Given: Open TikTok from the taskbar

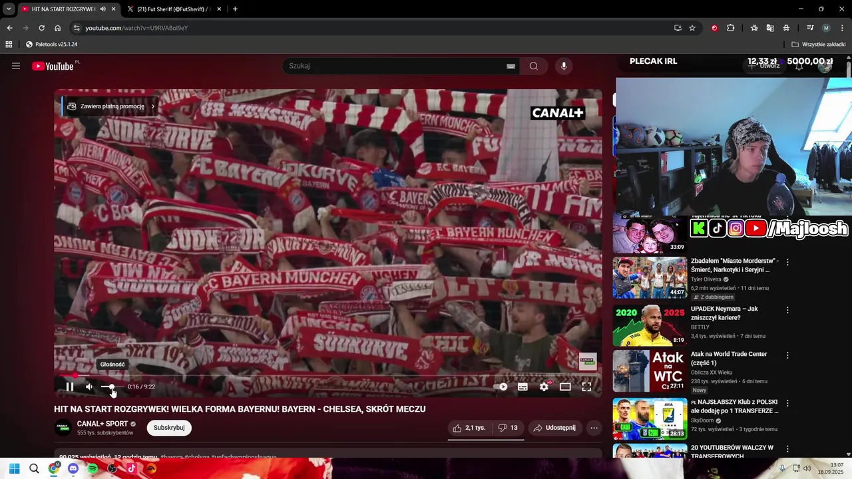Looking at the screenshot, I should [132, 468].
